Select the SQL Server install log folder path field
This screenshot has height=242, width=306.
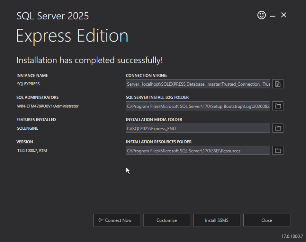point(198,106)
